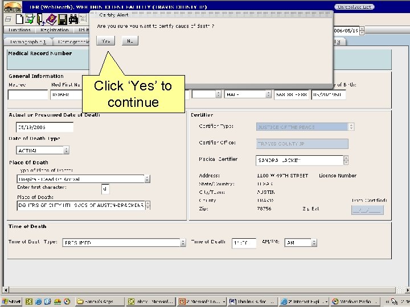Click the printer icon in the toolbar
Screen dimensions: 410x307
tap(8, 19)
